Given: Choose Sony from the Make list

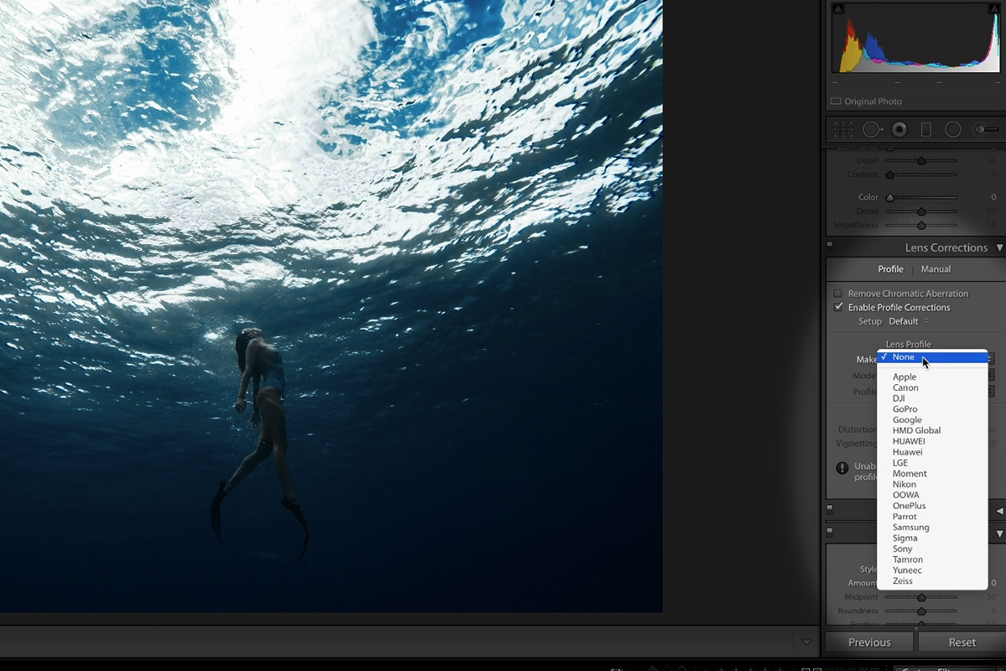Looking at the screenshot, I should (903, 549).
